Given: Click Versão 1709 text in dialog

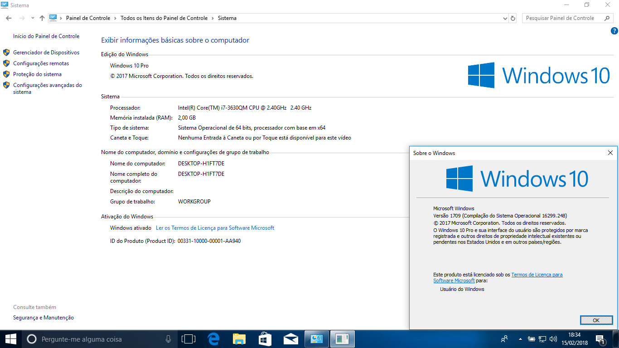Looking at the screenshot, I should point(500,216).
